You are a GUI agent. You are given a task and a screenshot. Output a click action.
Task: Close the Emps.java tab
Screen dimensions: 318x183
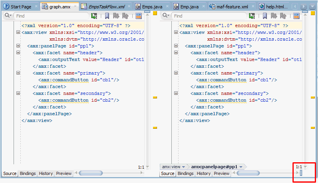tap(167, 6)
